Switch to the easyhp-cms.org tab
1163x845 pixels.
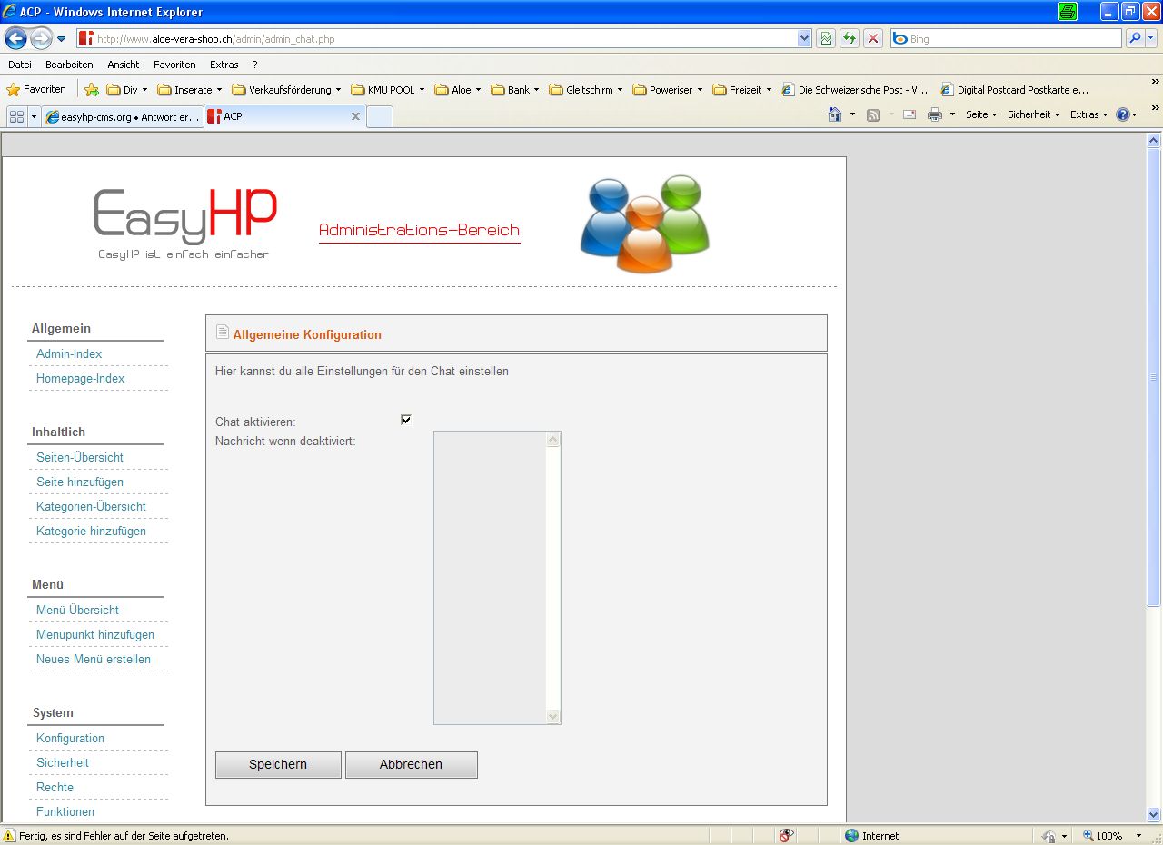coord(122,116)
